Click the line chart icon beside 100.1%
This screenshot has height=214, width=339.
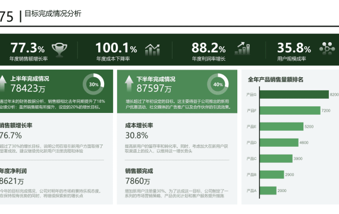tap(152, 49)
